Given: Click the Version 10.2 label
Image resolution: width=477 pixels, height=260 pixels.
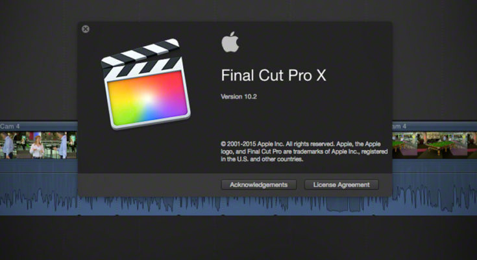Looking at the screenshot, I should tap(239, 97).
